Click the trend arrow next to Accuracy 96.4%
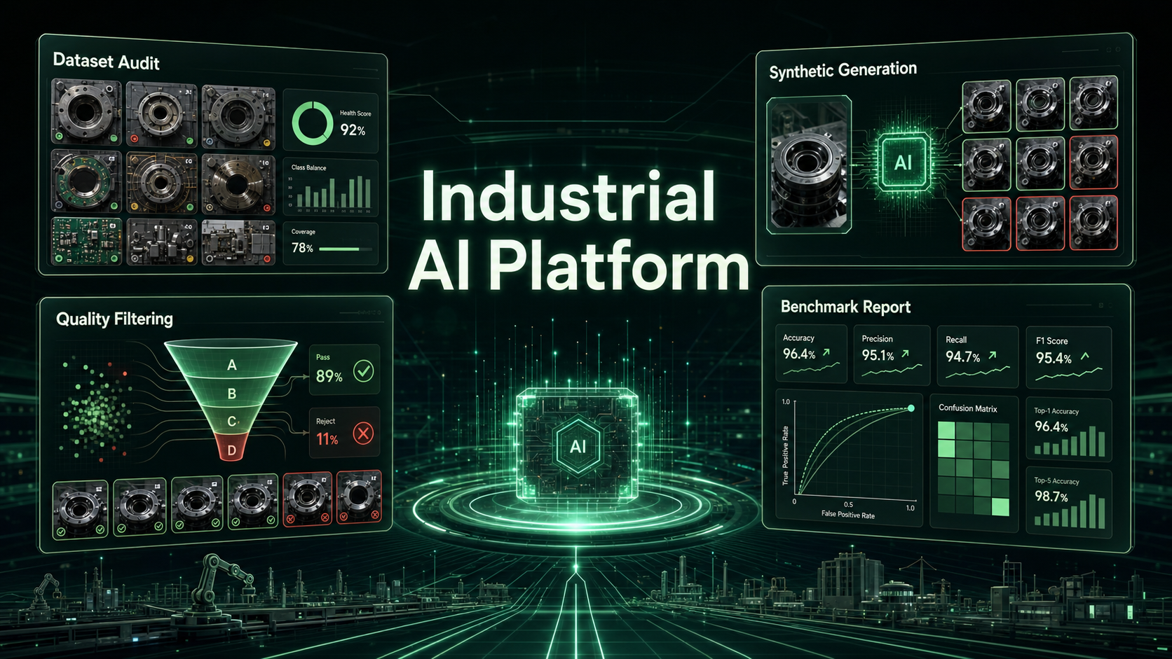The height and width of the screenshot is (659, 1172). coord(826,352)
